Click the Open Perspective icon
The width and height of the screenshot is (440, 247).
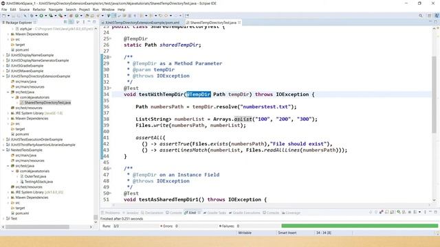[429, 16]
